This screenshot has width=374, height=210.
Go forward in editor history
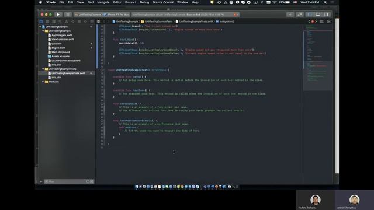coord(108,22)
